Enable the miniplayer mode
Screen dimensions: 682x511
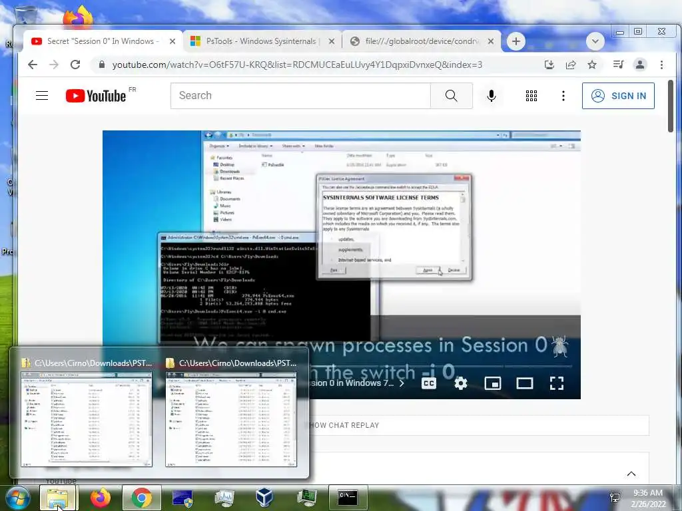pyautogui.click(x=492, y=383)
